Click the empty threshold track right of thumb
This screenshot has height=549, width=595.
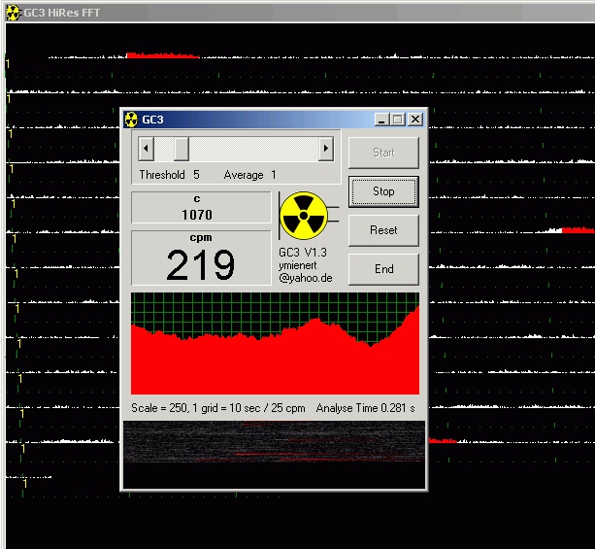click(x=252, y=149)
